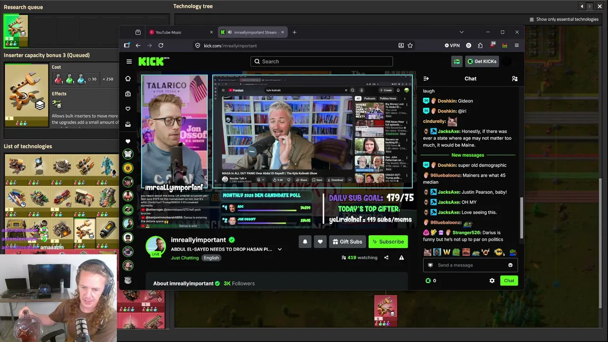Reload the kick.com page
This screenshot has width=608, height=342.
pos(161,46)
